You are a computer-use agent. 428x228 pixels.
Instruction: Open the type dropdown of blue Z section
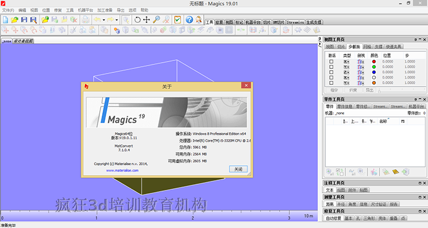(348, 72)
